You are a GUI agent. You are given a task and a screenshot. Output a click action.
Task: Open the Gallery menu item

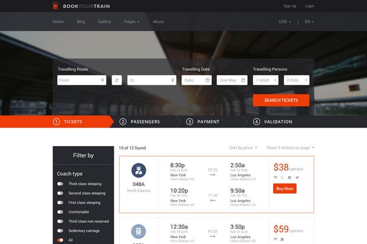point(105,21)
